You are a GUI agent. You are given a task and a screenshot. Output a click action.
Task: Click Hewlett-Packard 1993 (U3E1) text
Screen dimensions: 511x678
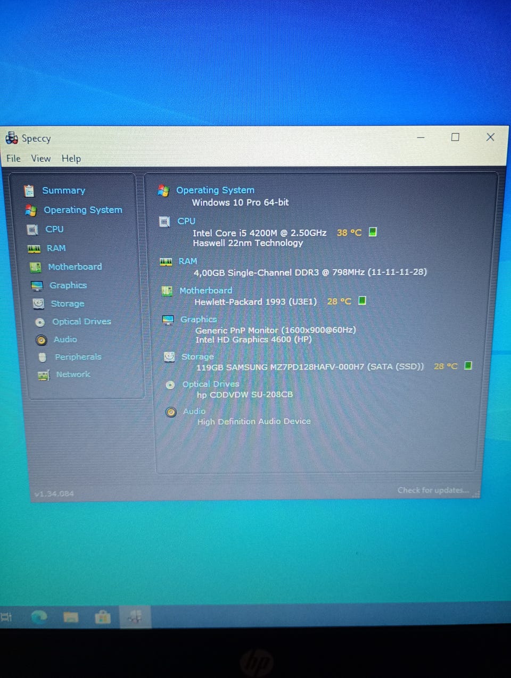point(256,302)
